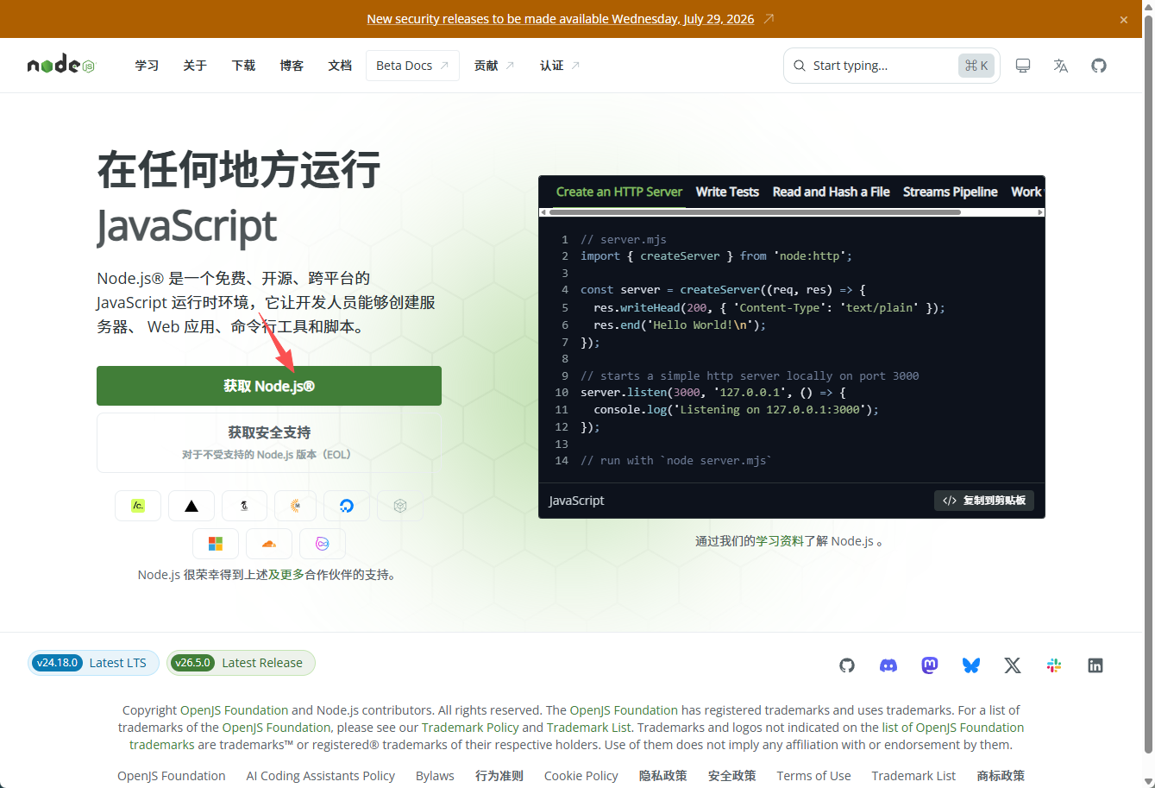This screenshot has width=1155, height=788.
Task: Open the 学习 menu item
Action: (x=147, y=66)
